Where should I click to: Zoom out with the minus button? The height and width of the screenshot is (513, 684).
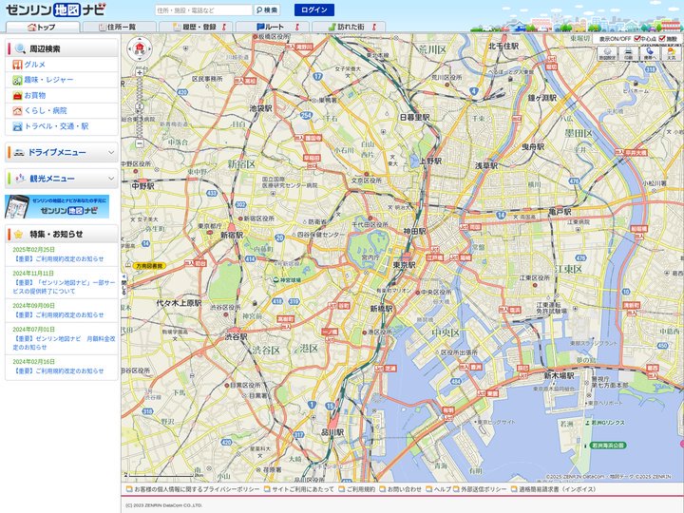click(140, 143)
